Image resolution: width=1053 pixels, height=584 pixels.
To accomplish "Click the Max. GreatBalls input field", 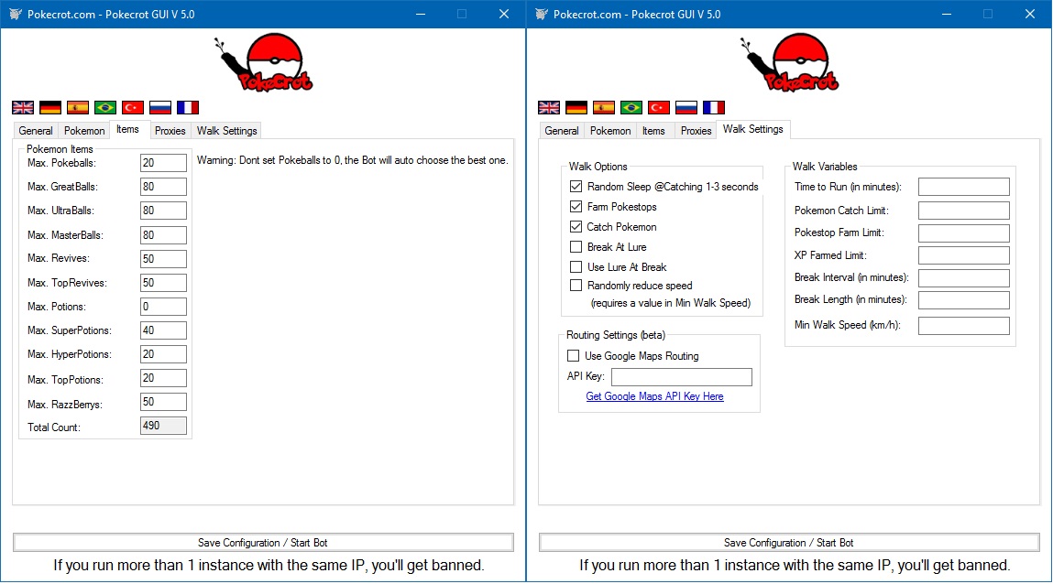I will 163,187.
